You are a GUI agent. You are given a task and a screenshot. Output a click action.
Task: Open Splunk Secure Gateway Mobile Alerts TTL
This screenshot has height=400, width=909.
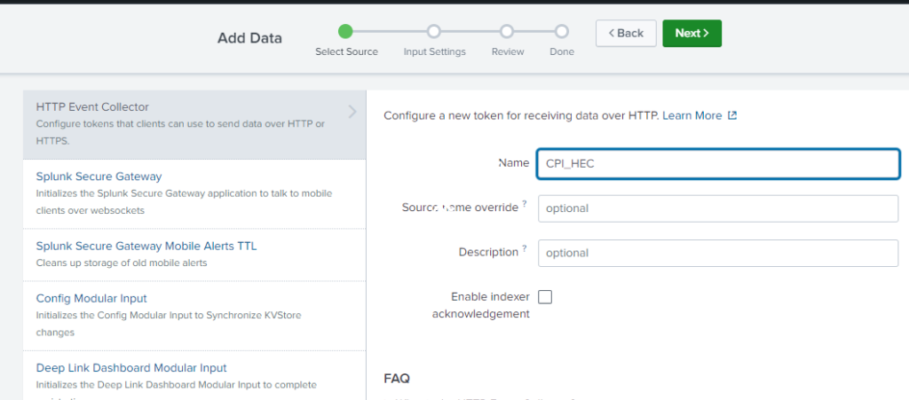146,246
